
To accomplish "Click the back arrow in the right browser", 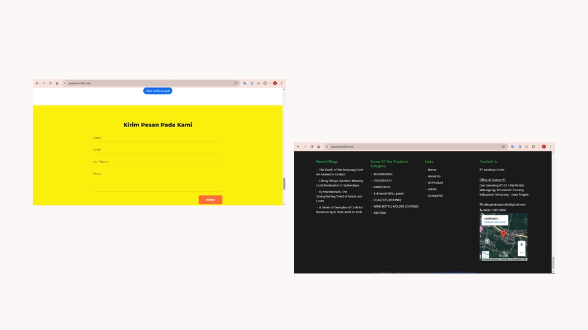I will click(298, 147).
